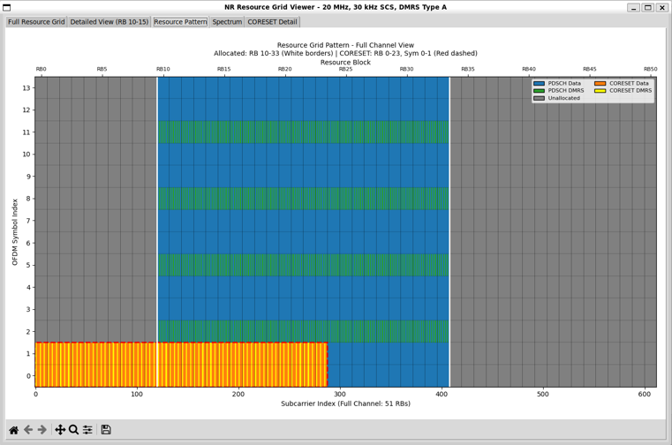Click the PDSCH Data blue legend swatch

[x=539, y=83]
